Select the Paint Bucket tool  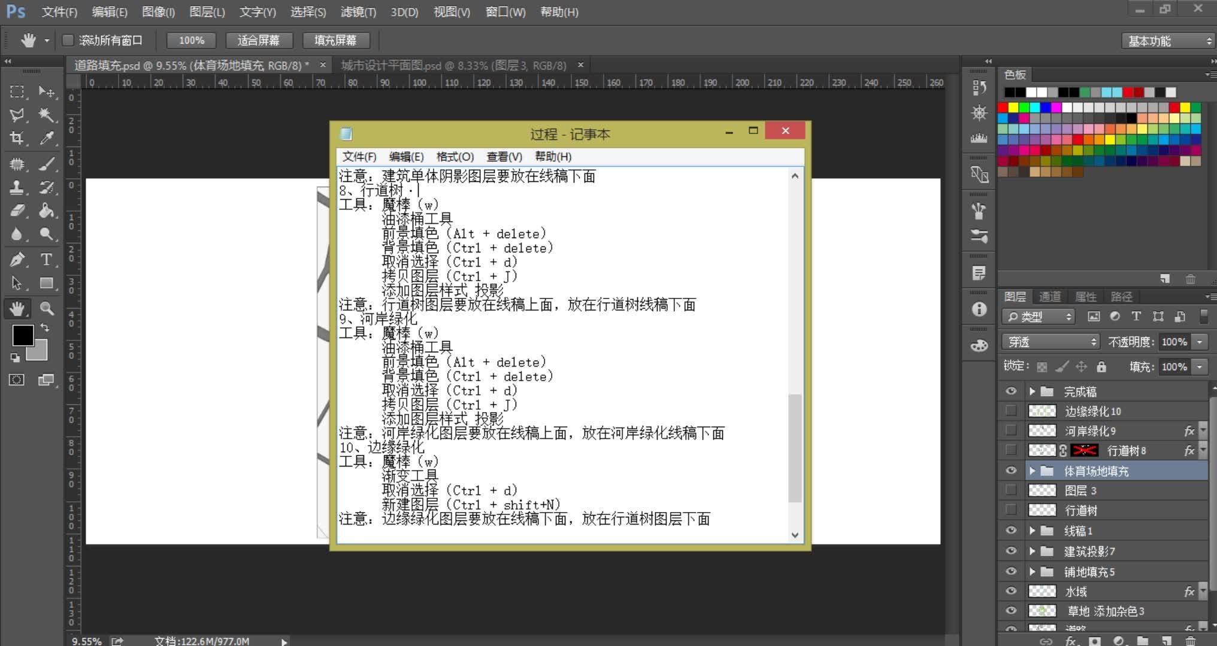click(x=47, y=211)
